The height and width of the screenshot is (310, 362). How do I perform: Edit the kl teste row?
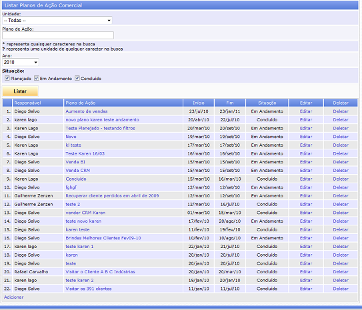(306, 145)
